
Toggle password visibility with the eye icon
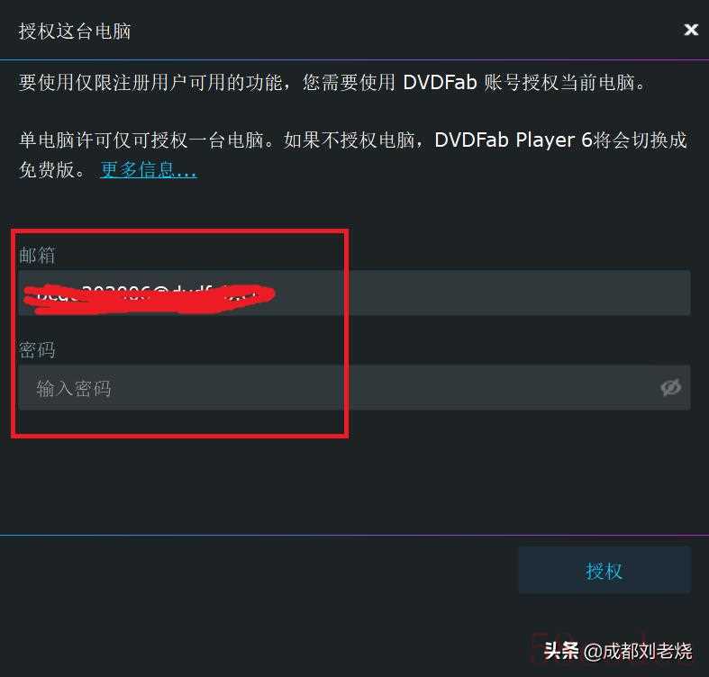tap(670, 387)
